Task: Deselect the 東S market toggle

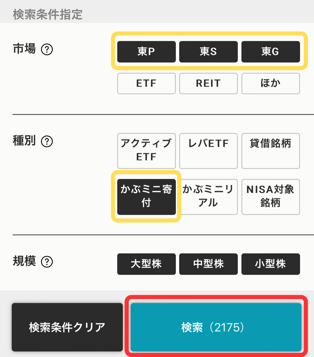Action: pyautogui.click(x=208, y=52)
